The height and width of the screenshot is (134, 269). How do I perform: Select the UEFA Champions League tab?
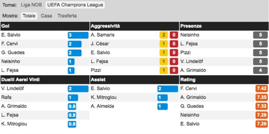[75, 5]
